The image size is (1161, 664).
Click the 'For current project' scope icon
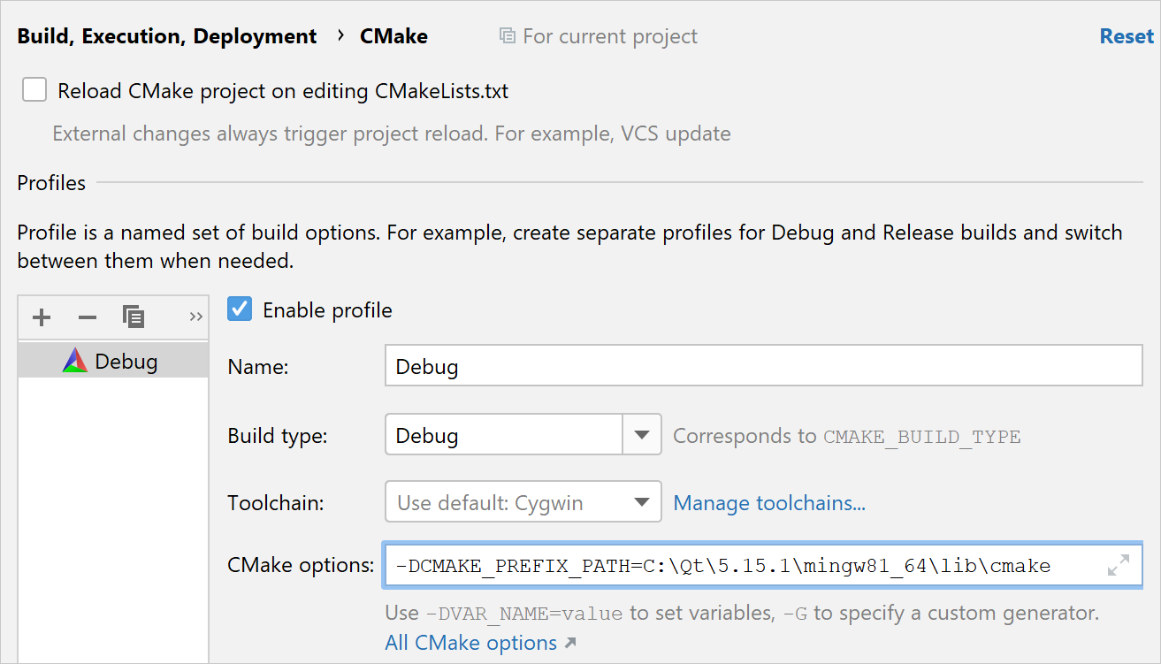[x=507, y=35]
